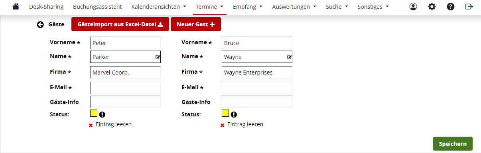Click the Speichern button
Screen dimensions: 481x153
click(453, 143)
